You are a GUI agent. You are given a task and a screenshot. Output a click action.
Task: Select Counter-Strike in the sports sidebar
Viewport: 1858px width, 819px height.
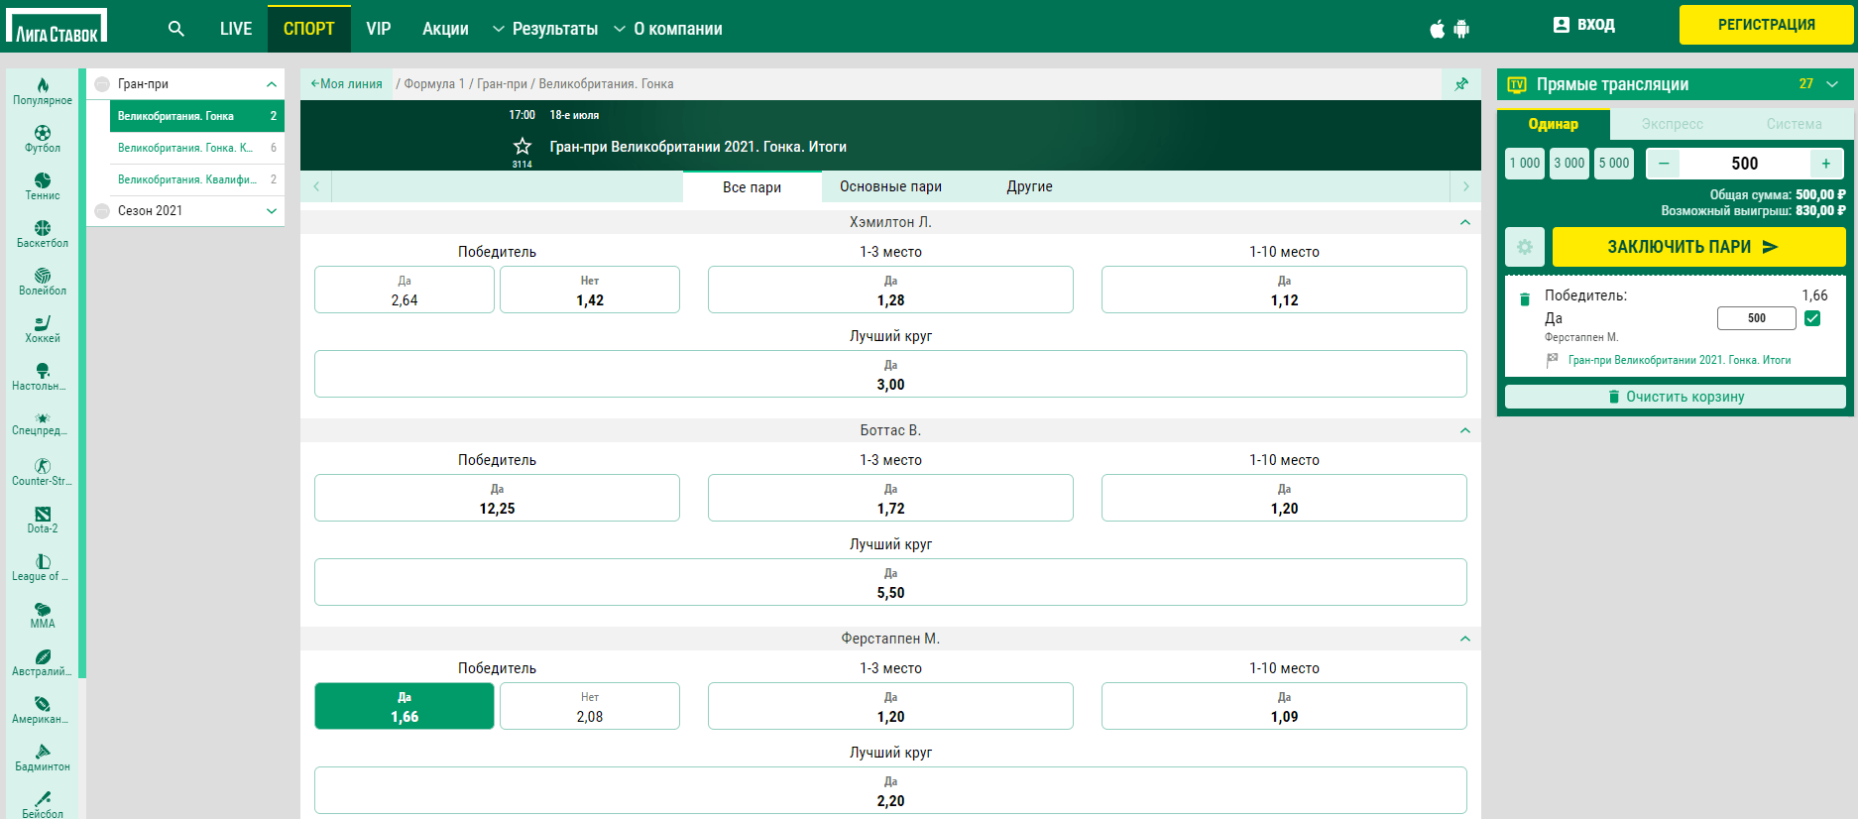coord(43,472)
